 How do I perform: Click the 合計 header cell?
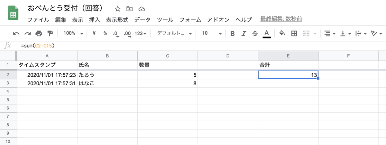[288, 65]
